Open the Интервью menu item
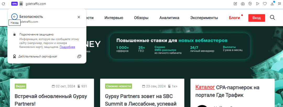Screen dimensions: 283x107 (x=114, y=18)
